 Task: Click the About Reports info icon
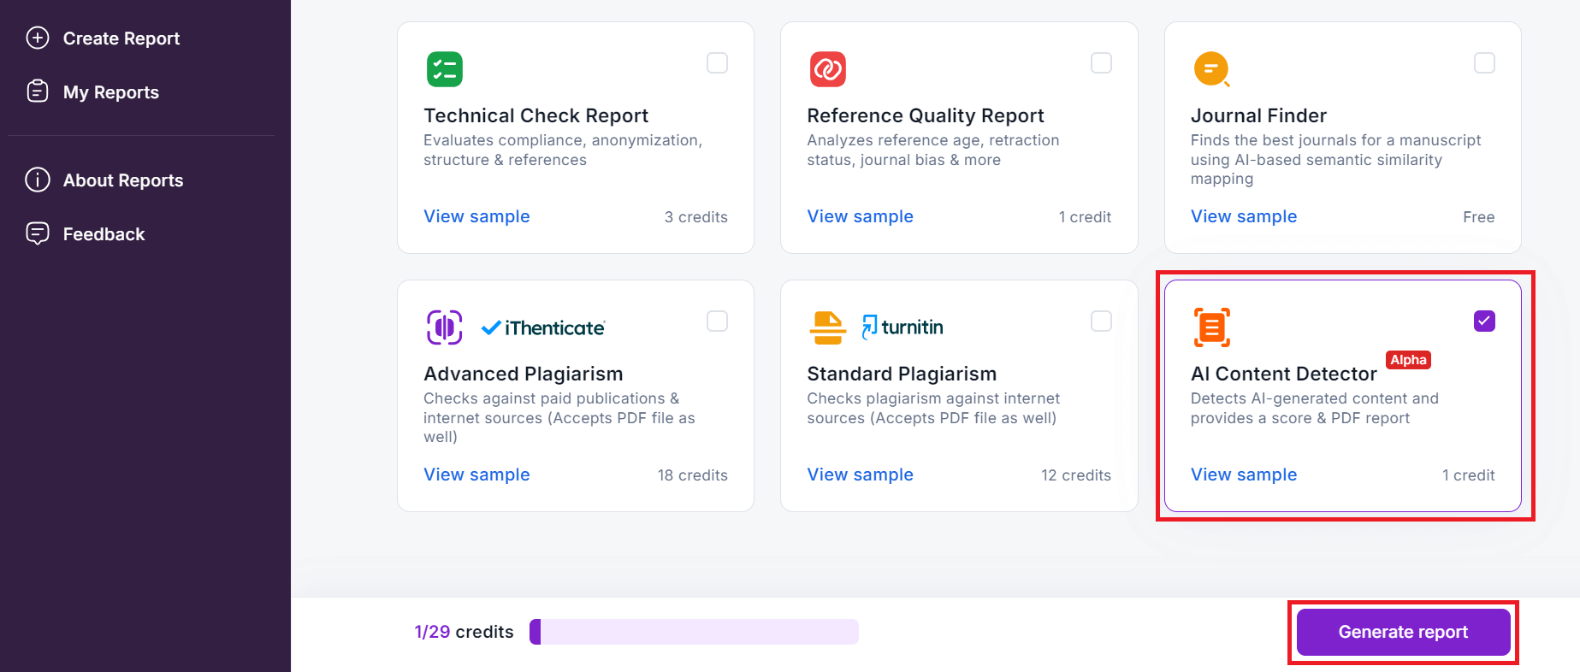tap(38, 180)
